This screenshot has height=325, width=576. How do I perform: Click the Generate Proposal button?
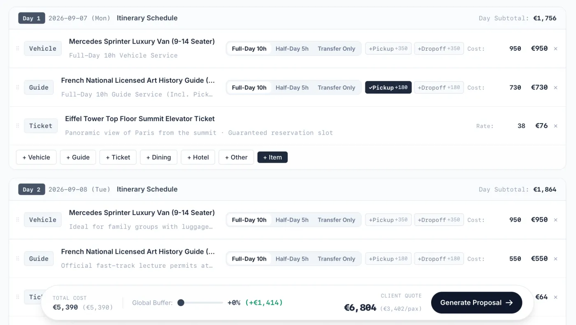click(x=476, y=303)
